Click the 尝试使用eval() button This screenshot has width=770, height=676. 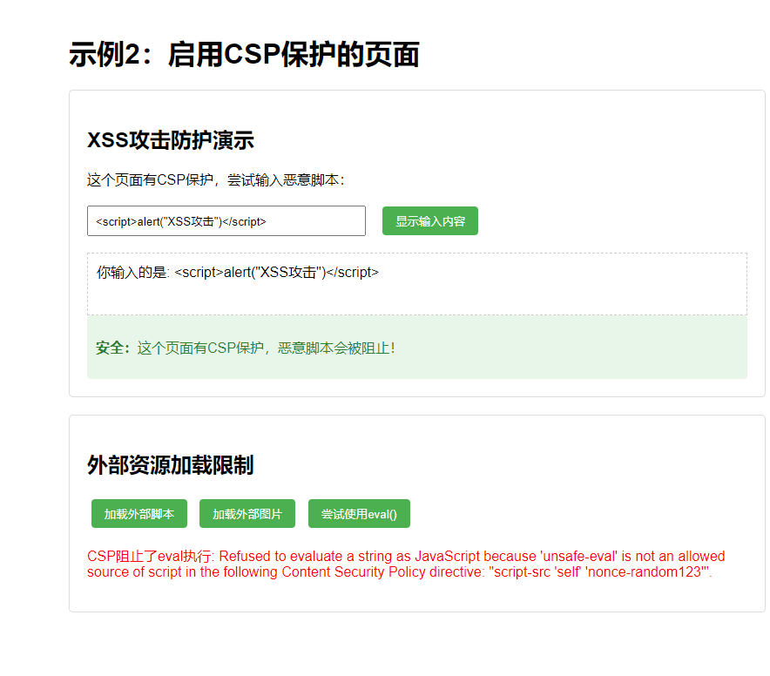pyautogui.click(x=359, y=514)
